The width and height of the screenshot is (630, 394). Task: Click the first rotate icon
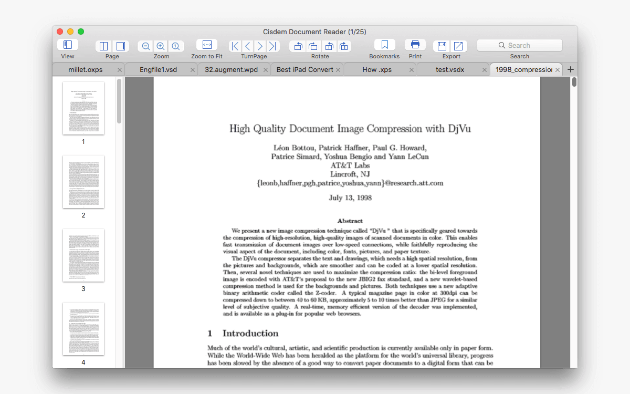(298, 46)
